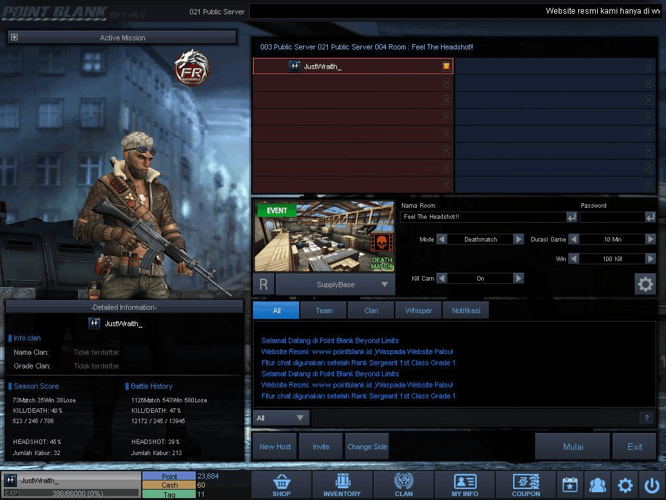Toggle Kill Cam with right arrow
Image resolution: width=666 pixels, height=500 pixels.
(518, 278)
